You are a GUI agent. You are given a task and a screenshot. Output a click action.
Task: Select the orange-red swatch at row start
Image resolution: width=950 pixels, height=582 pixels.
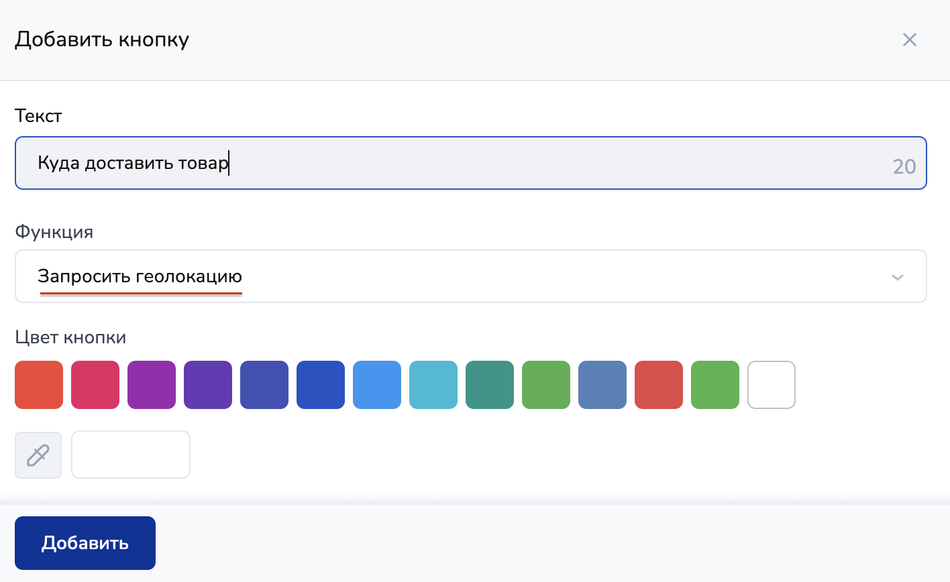39,385
